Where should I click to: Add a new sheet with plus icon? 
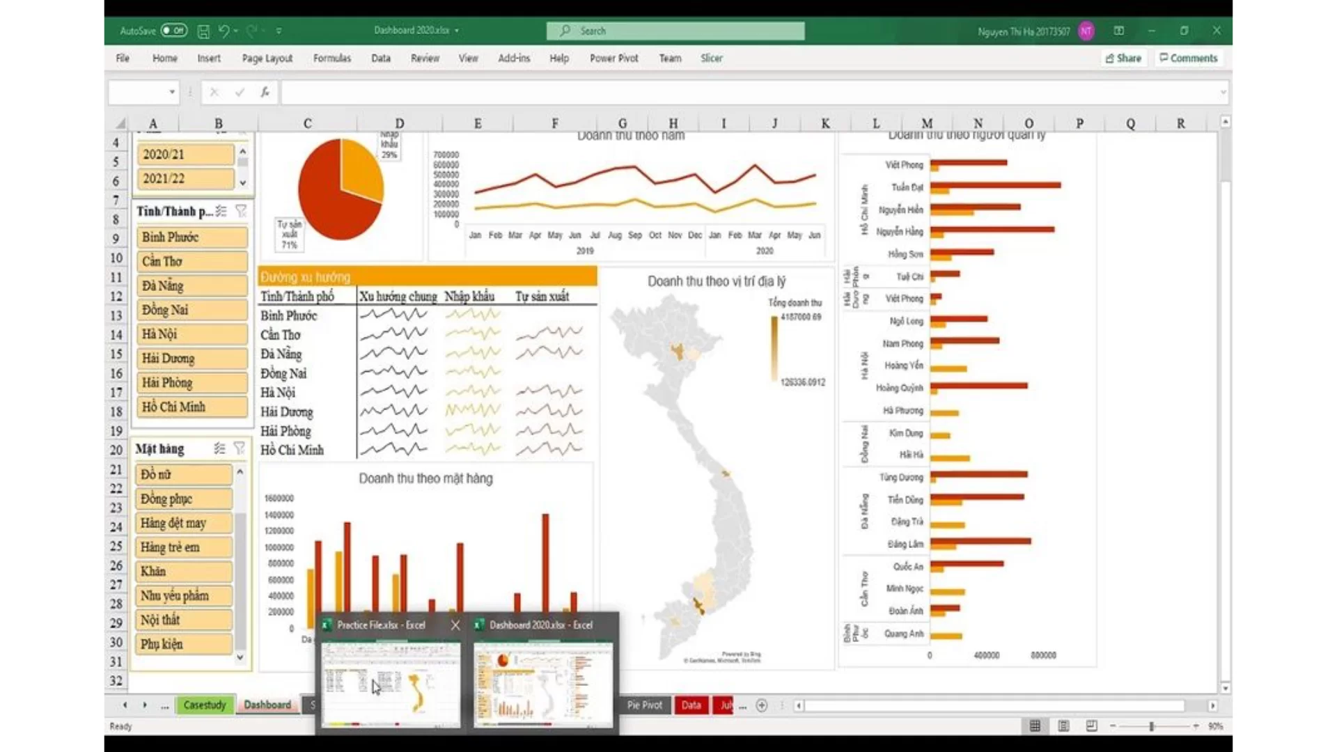tap(762, 705)
